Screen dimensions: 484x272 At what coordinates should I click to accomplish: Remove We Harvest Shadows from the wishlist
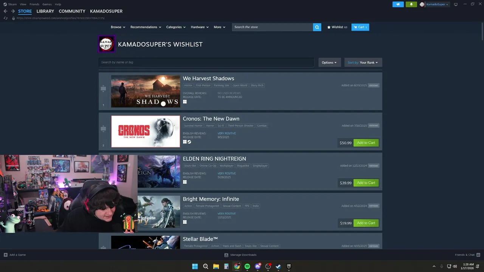(373, 85)
